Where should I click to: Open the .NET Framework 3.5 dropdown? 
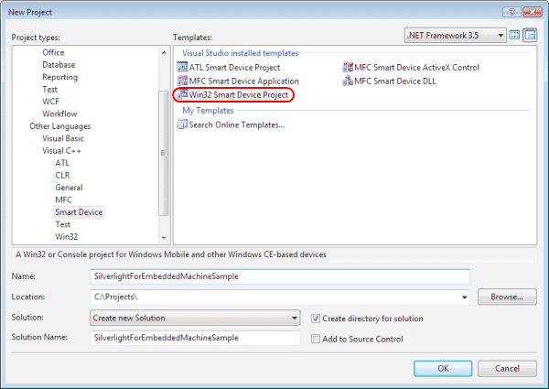pos(455,35)
